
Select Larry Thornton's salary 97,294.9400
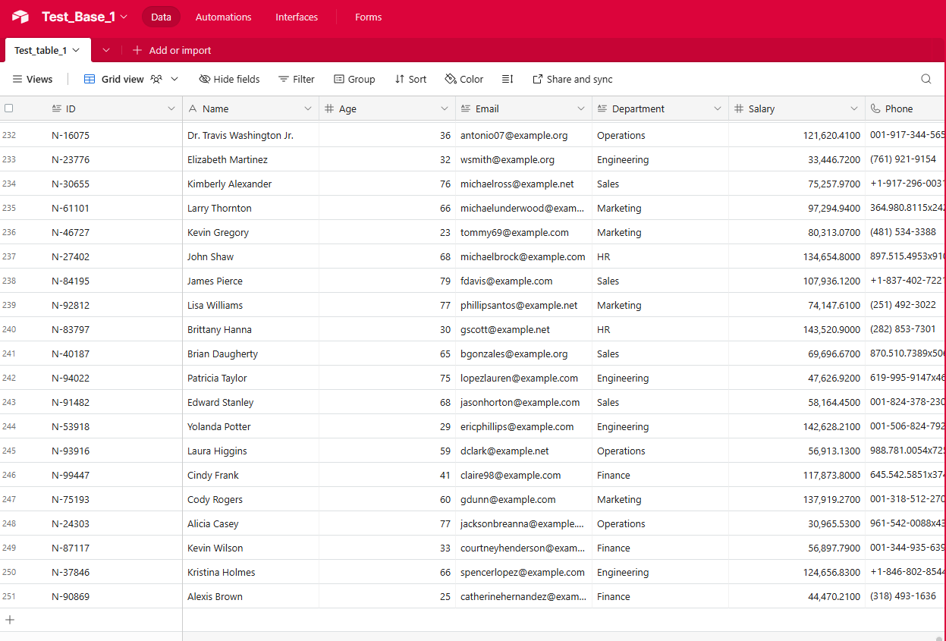tap(797, 208)
